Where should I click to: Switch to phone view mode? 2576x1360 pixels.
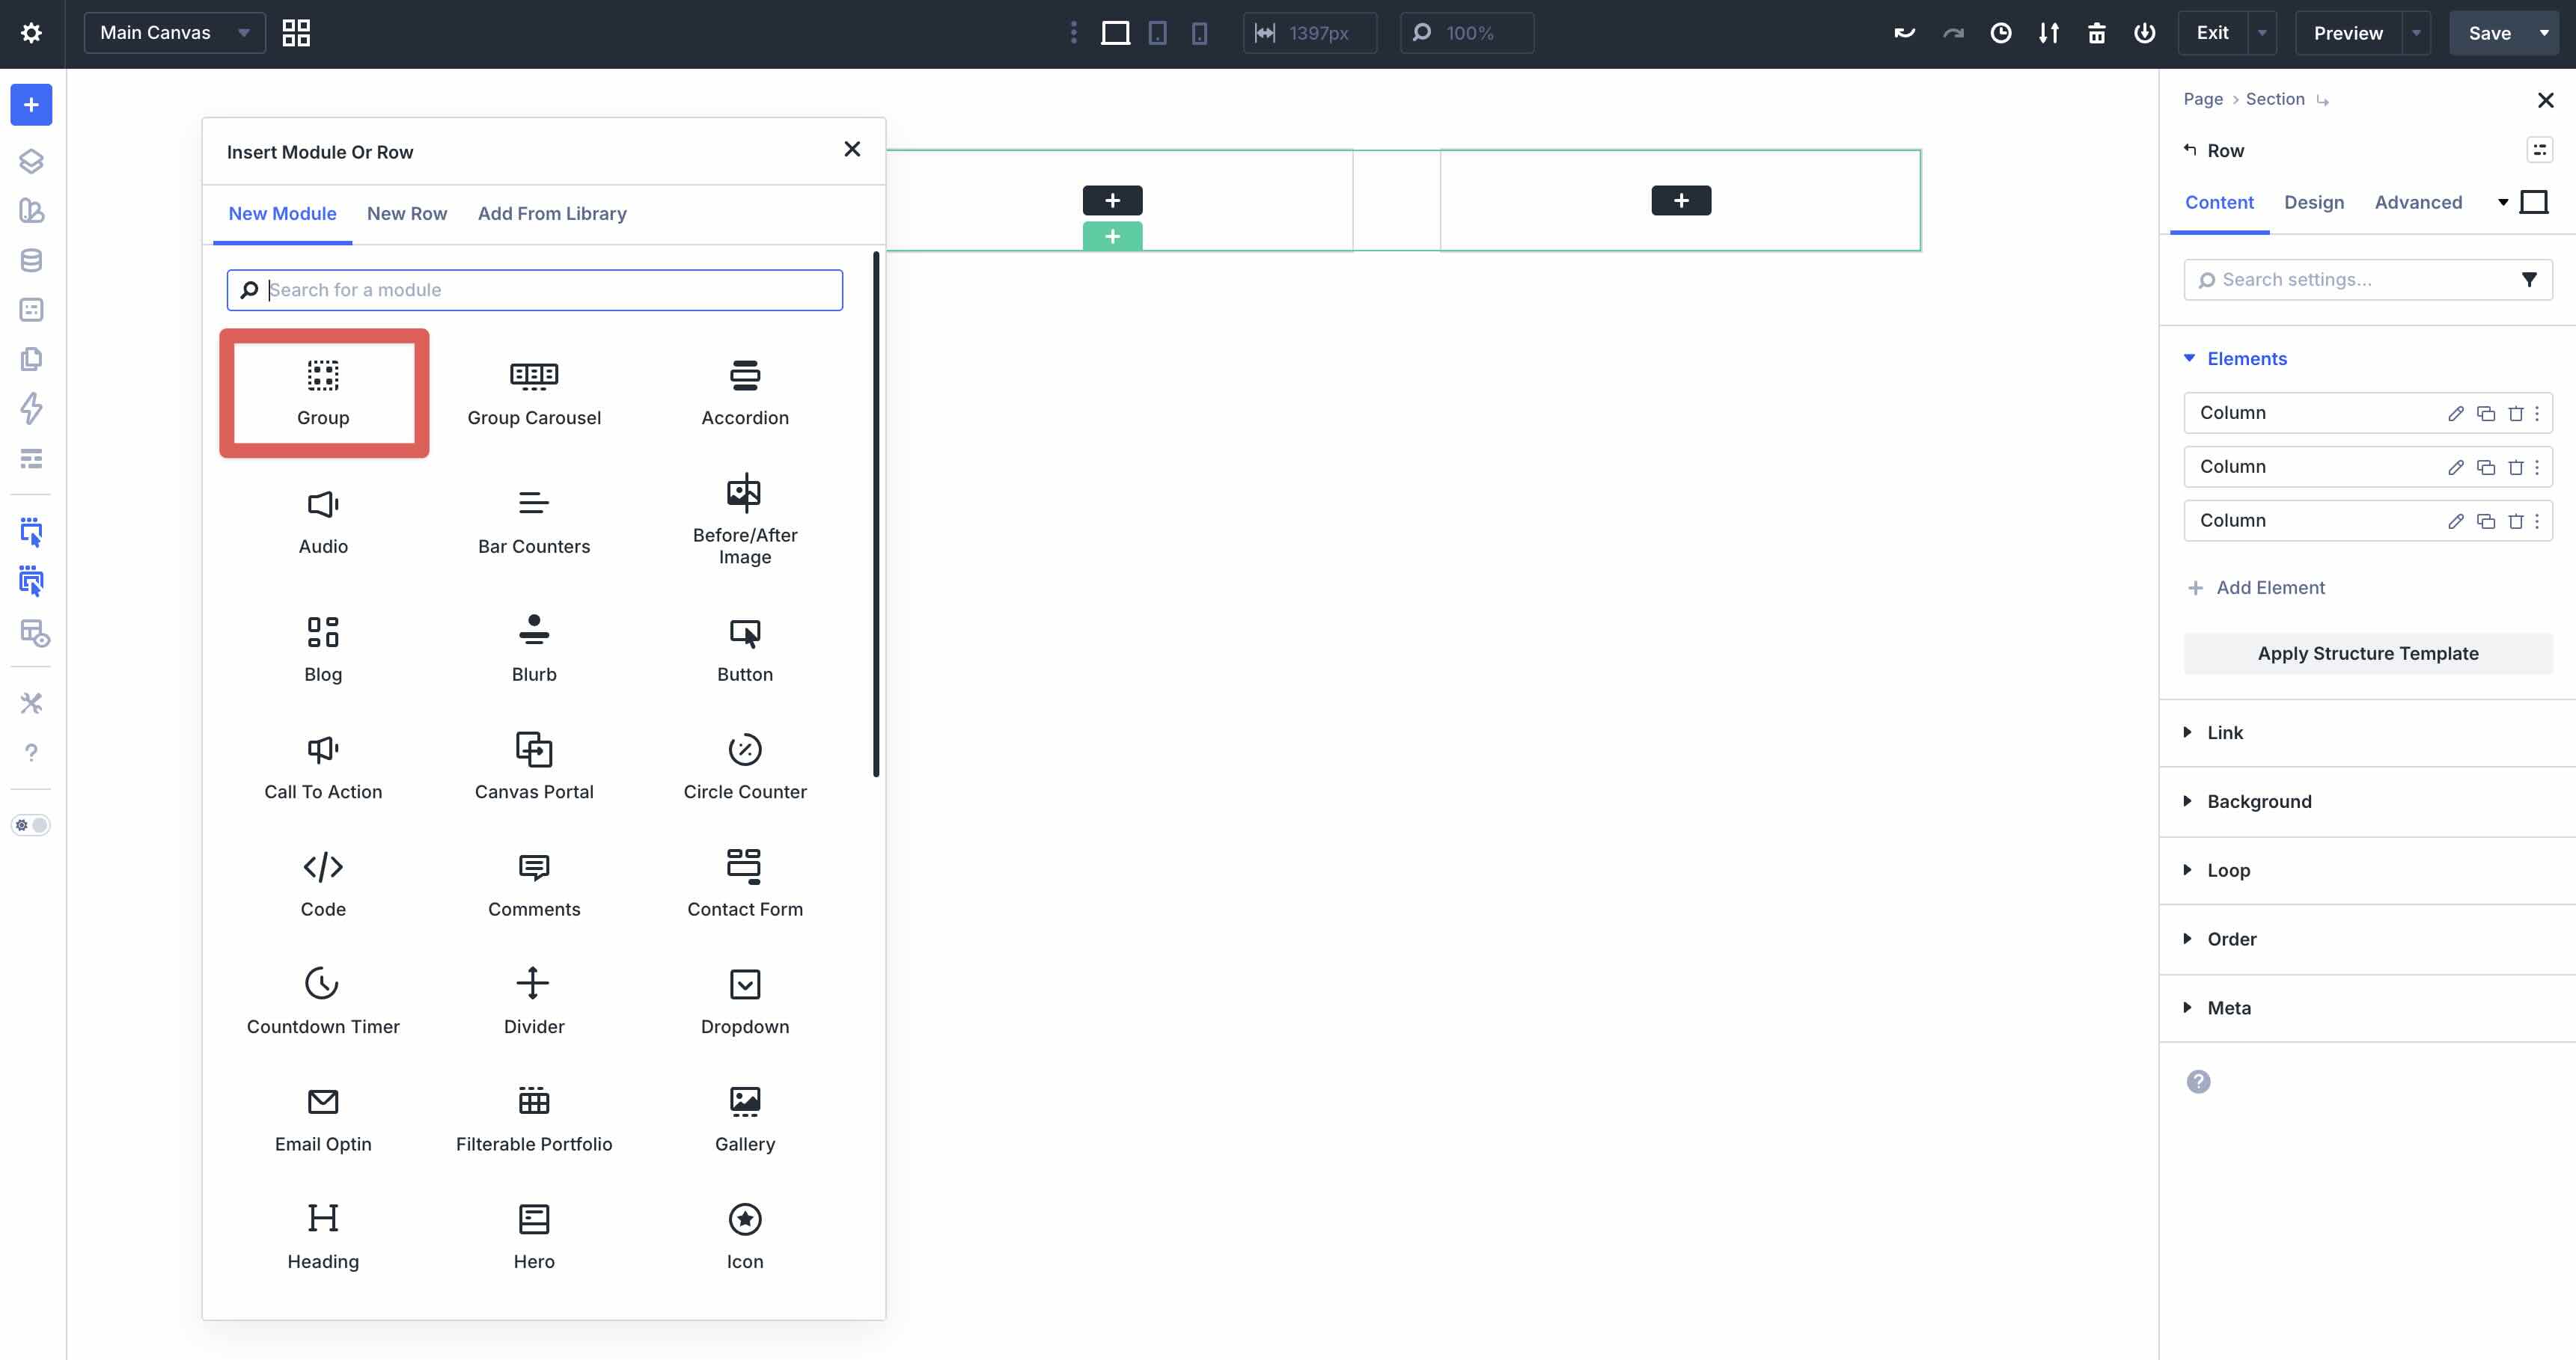[x=1198, y=33]
